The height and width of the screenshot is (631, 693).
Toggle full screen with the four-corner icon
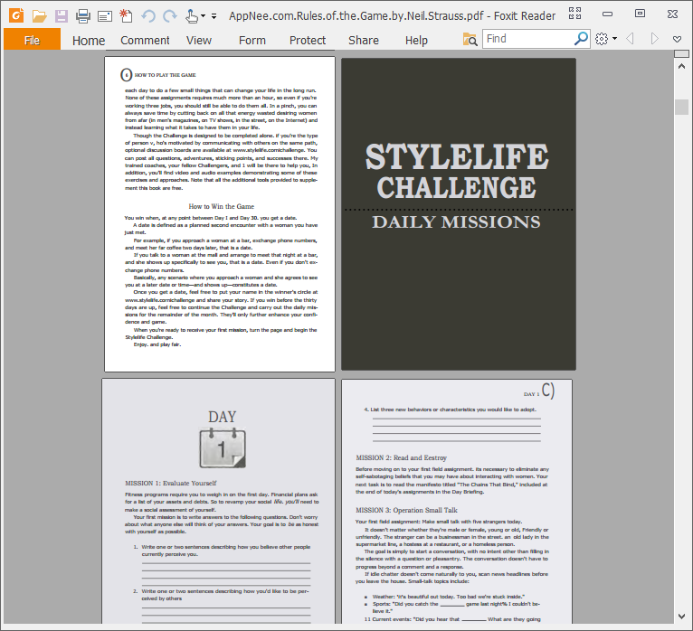(575, 14)
